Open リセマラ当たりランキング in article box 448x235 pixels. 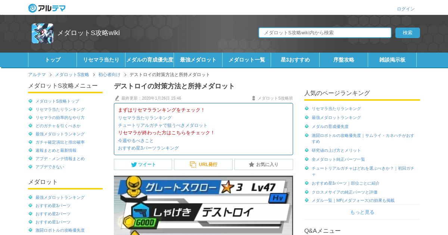click(145, 118)
